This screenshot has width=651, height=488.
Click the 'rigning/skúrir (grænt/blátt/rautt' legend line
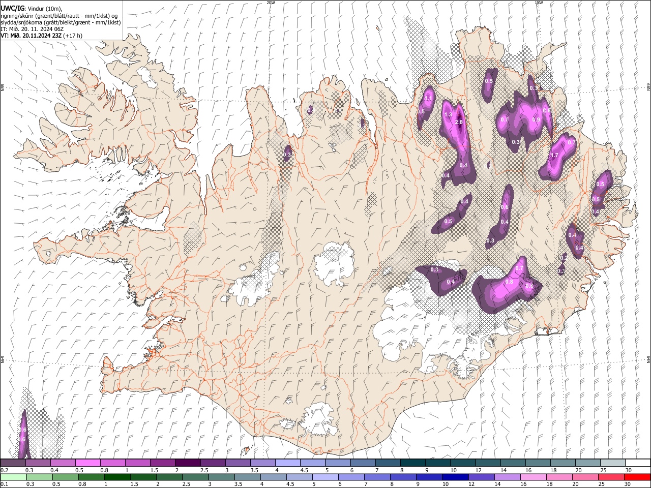tap(58, 16)
